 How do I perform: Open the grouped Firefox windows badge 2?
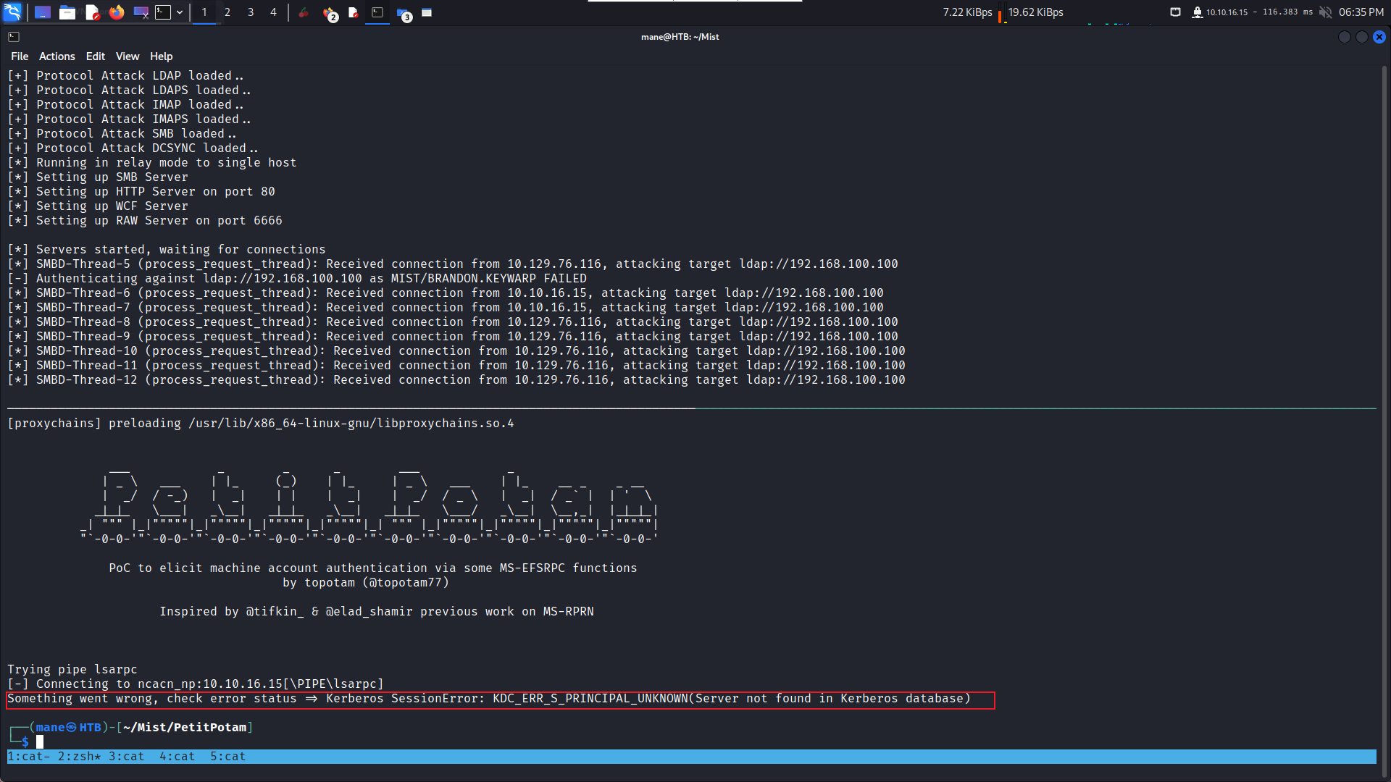[x=330, y=13]
